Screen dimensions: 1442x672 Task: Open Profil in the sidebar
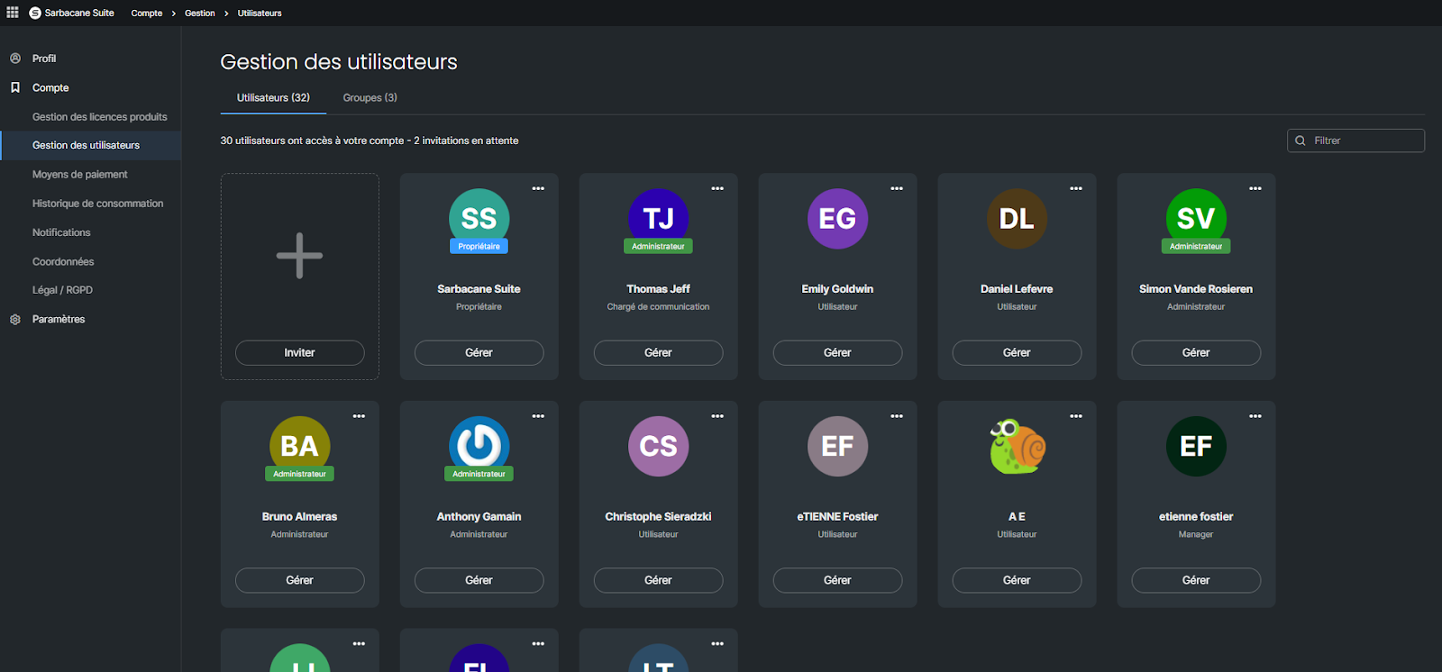(44, 59)
